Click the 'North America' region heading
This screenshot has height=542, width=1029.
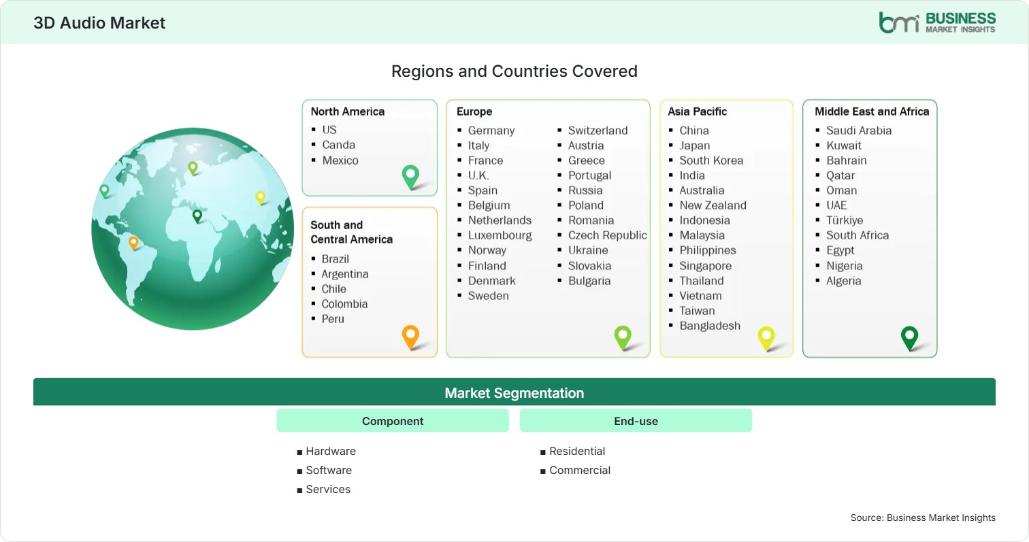[x=348, y=112]
